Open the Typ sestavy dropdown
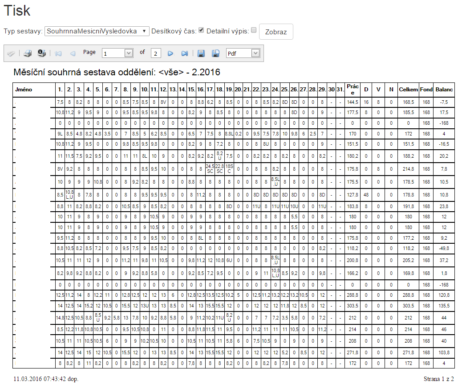The height and width of the screenshot is (389, 462). [x=97, y=31]
